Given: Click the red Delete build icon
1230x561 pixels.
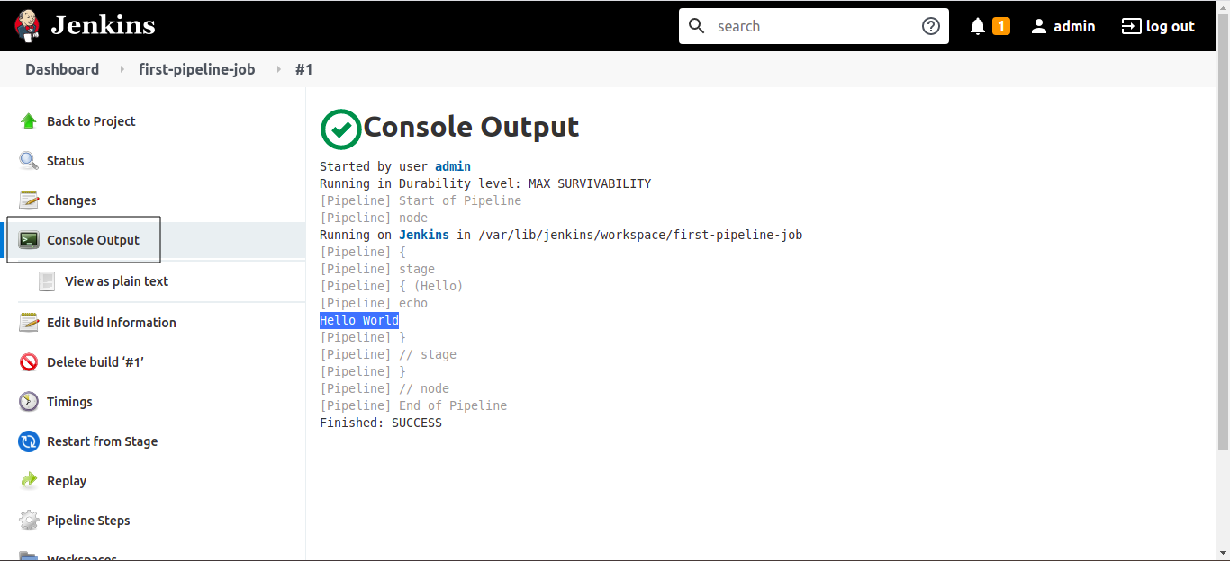Looking at the screenshot, I should pos(29,362).
